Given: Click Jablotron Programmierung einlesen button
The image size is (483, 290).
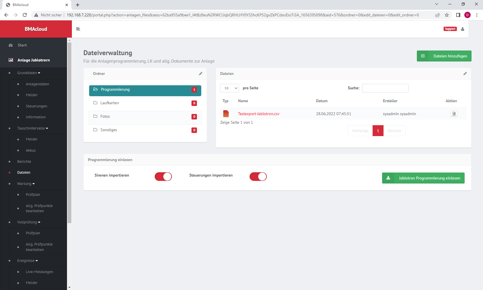Looking at the screenshot, I should (x=423, y=178).
